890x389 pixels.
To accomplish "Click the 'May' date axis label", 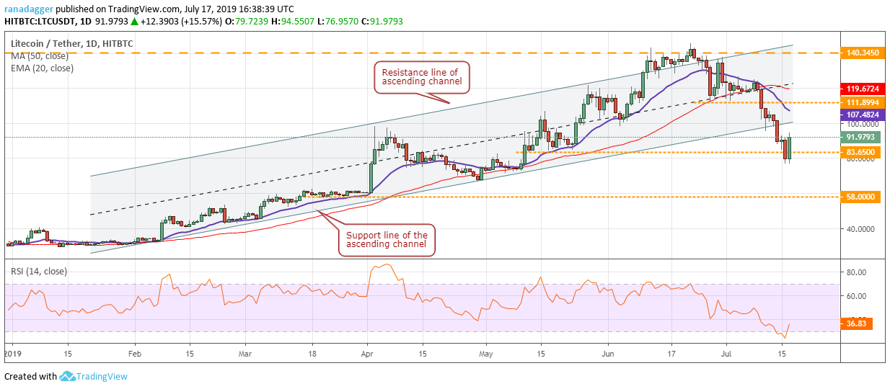I will (485, 354).
